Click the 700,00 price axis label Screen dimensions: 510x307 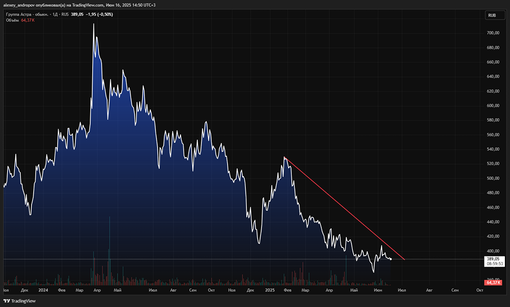(493, 33)
